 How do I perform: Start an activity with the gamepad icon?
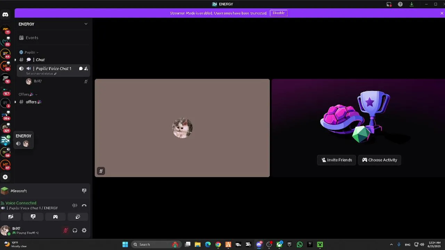coord(55,217)
